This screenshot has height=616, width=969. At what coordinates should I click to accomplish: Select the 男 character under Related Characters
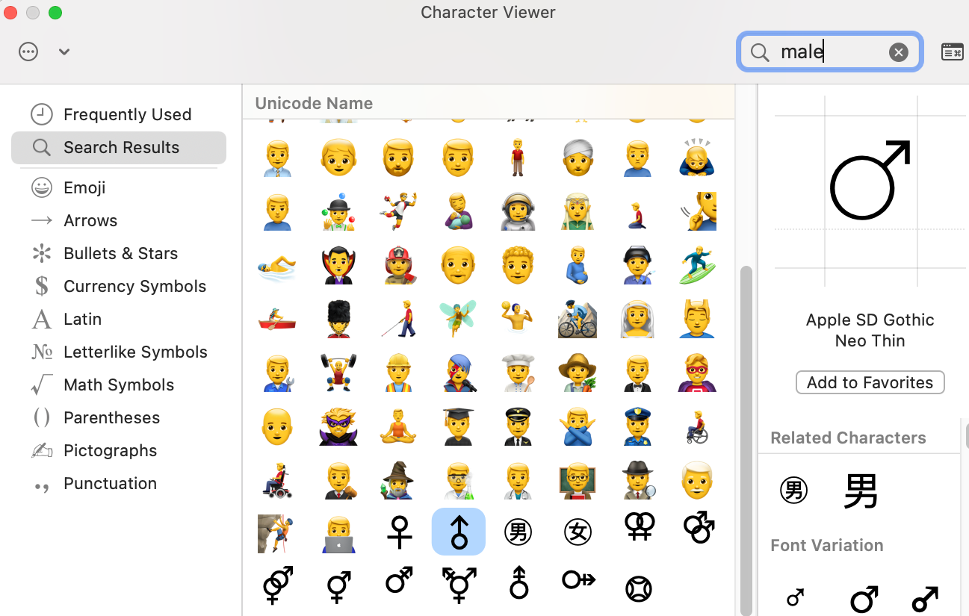[x=860, y=491]
